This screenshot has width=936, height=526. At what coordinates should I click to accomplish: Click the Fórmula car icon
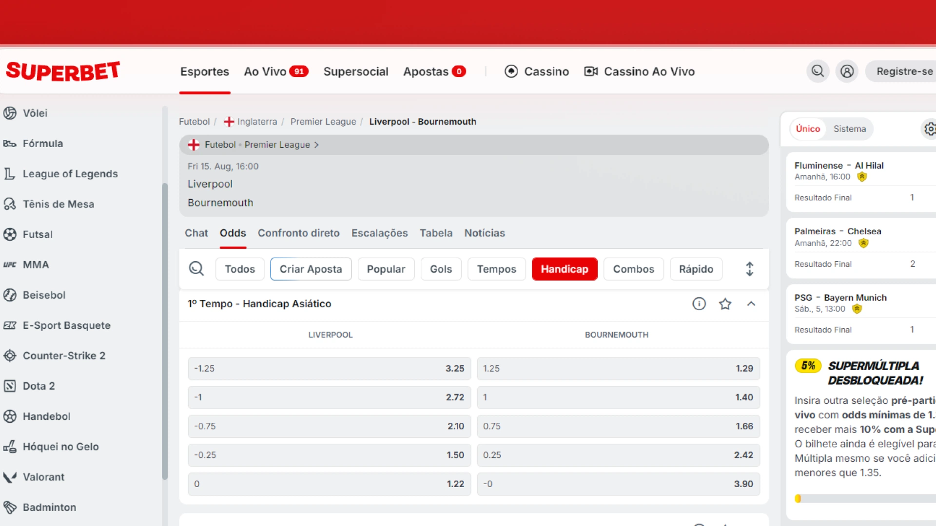10,144
